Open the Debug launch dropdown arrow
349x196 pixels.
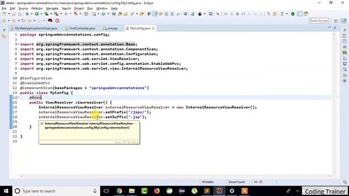click(x=32, y=14)
